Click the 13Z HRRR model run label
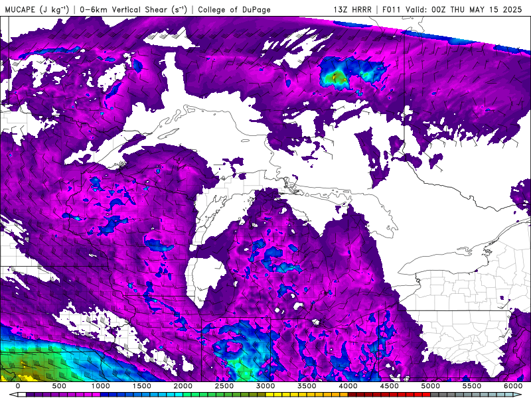531x398 pixels. coord(352,9)
